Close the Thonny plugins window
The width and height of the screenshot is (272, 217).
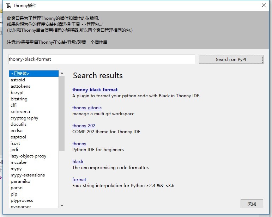pos(264,6)
